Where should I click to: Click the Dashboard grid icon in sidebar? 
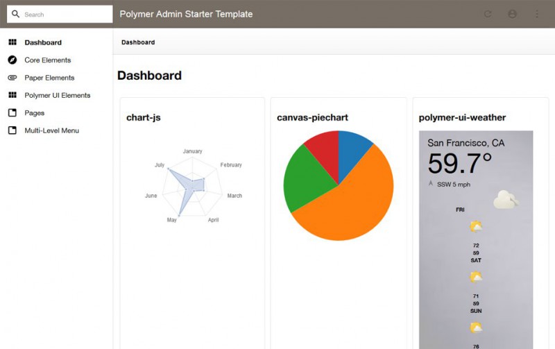(12, 42)
